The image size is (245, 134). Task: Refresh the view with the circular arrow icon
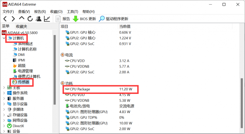30,19
